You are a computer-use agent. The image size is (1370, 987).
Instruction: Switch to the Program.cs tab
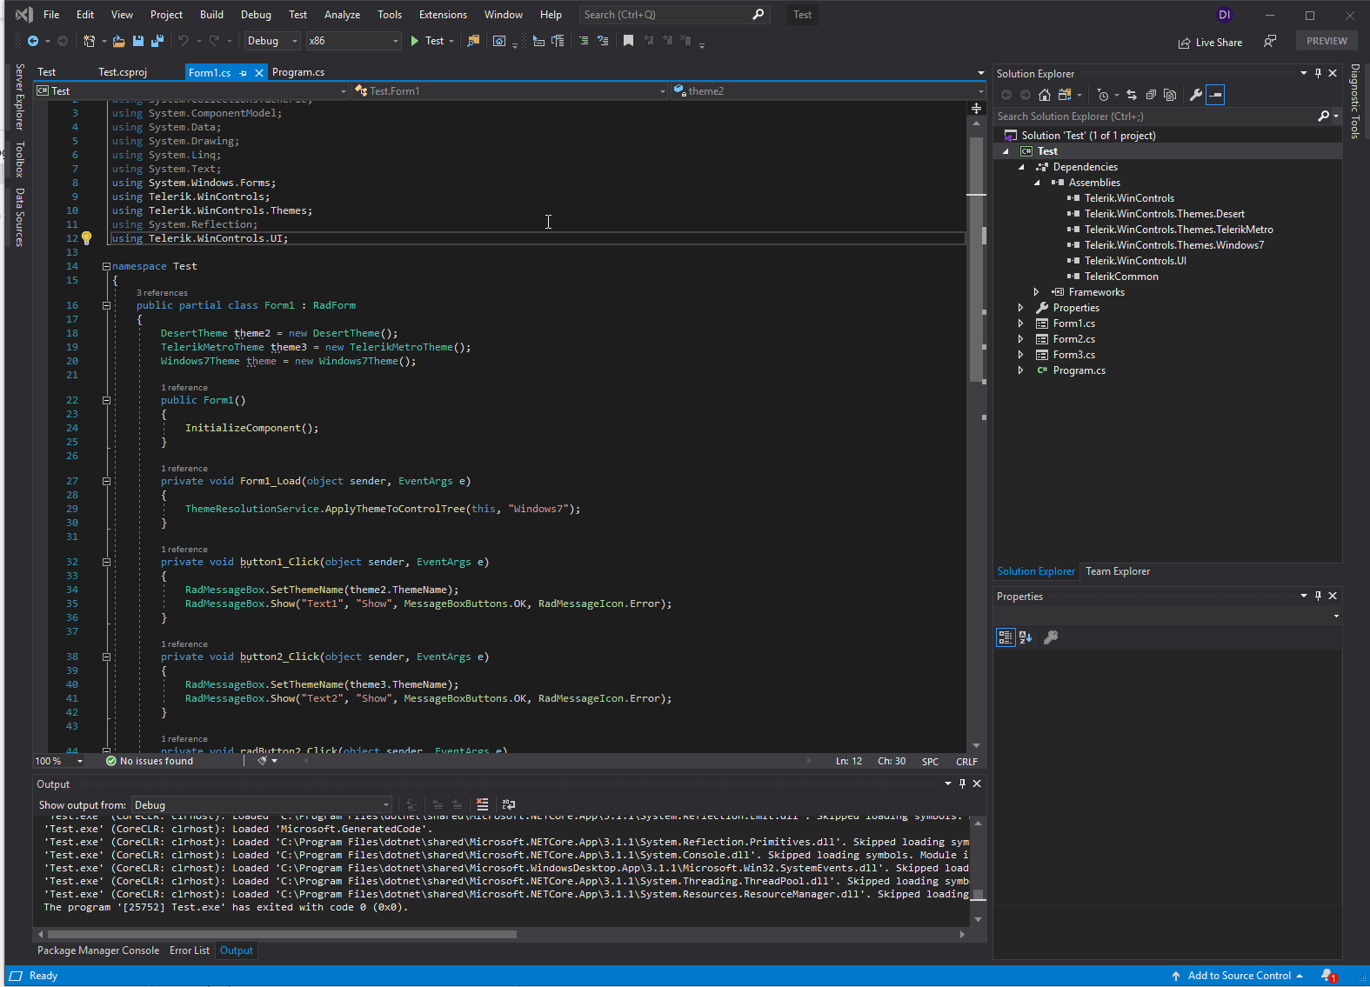[x=298, y=72]
